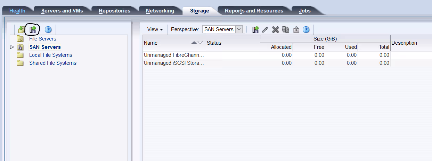Click the circled Discover SAN Server icon
This screenshot has height=161, width=432.
(33, 30)
